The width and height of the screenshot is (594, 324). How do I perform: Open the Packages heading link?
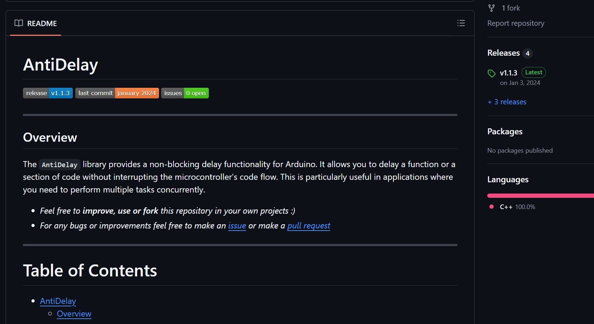pyautogui.click(x=505, y=132)
